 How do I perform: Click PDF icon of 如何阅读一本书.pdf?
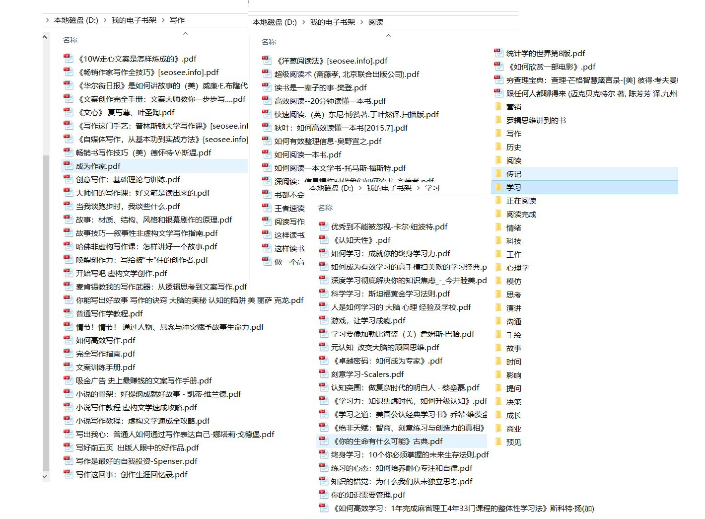pyautogui.click(x=267, y=154)
